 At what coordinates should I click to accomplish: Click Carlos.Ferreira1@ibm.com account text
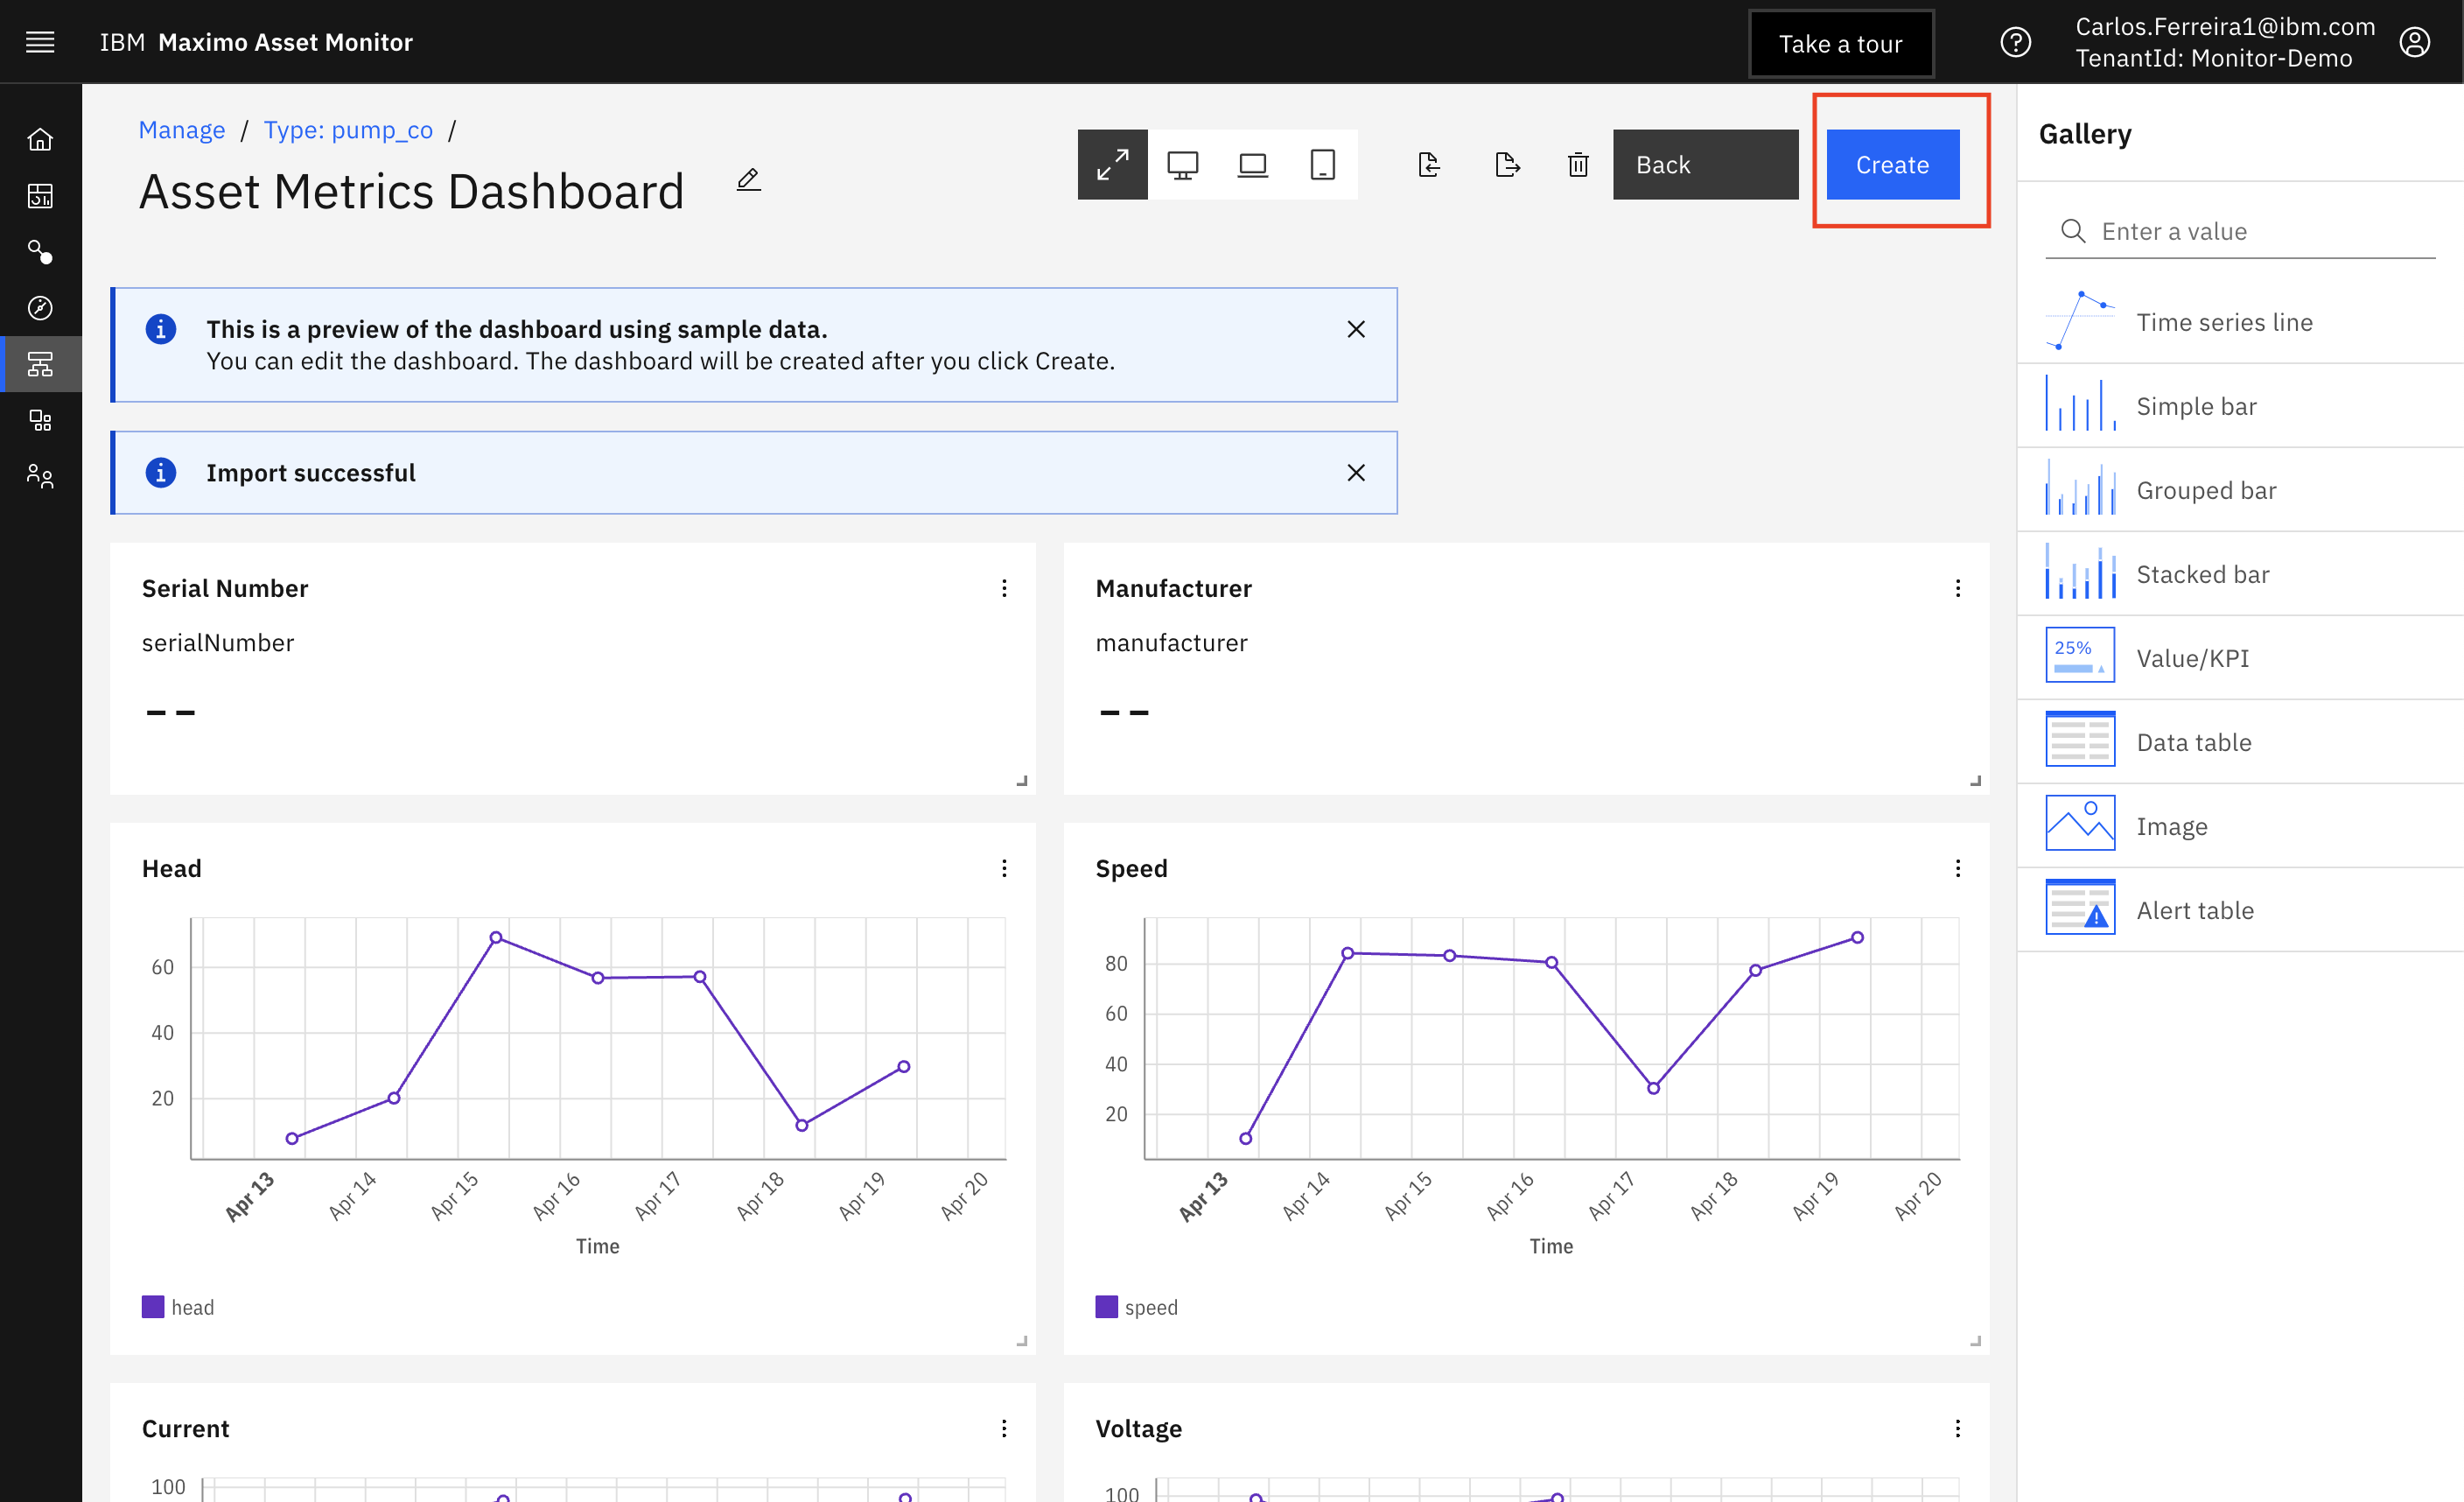tap(2225, 27)
